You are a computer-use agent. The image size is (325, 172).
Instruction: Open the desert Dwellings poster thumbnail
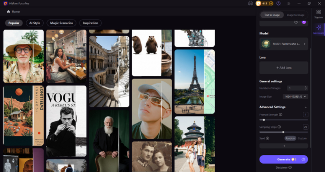24,116
